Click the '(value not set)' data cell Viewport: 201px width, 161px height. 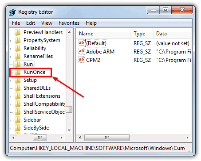(x=173, y=43)
